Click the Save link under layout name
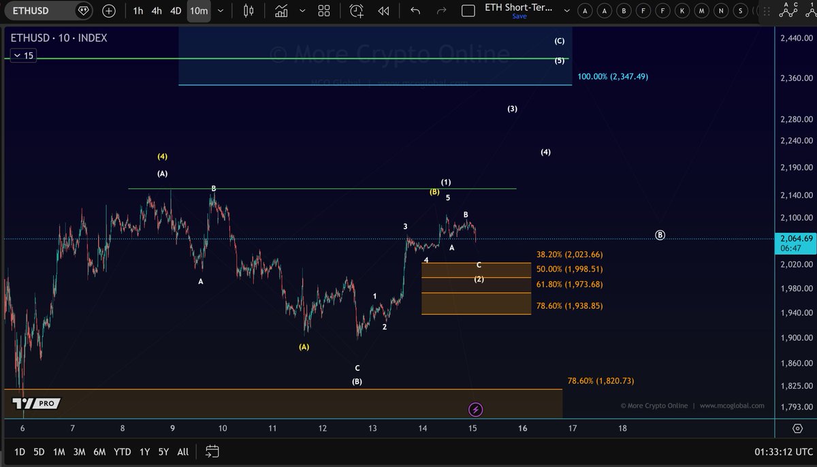The image size is (817, 467). [x=519, y=16]
